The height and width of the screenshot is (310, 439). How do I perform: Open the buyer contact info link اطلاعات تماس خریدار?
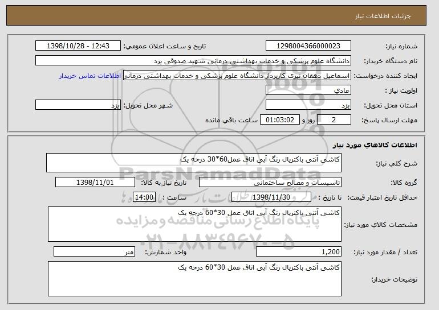click(90, 76)
